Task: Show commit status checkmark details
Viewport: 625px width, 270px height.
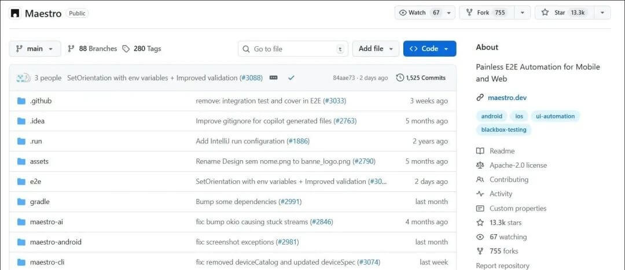Action: (291, 78)
